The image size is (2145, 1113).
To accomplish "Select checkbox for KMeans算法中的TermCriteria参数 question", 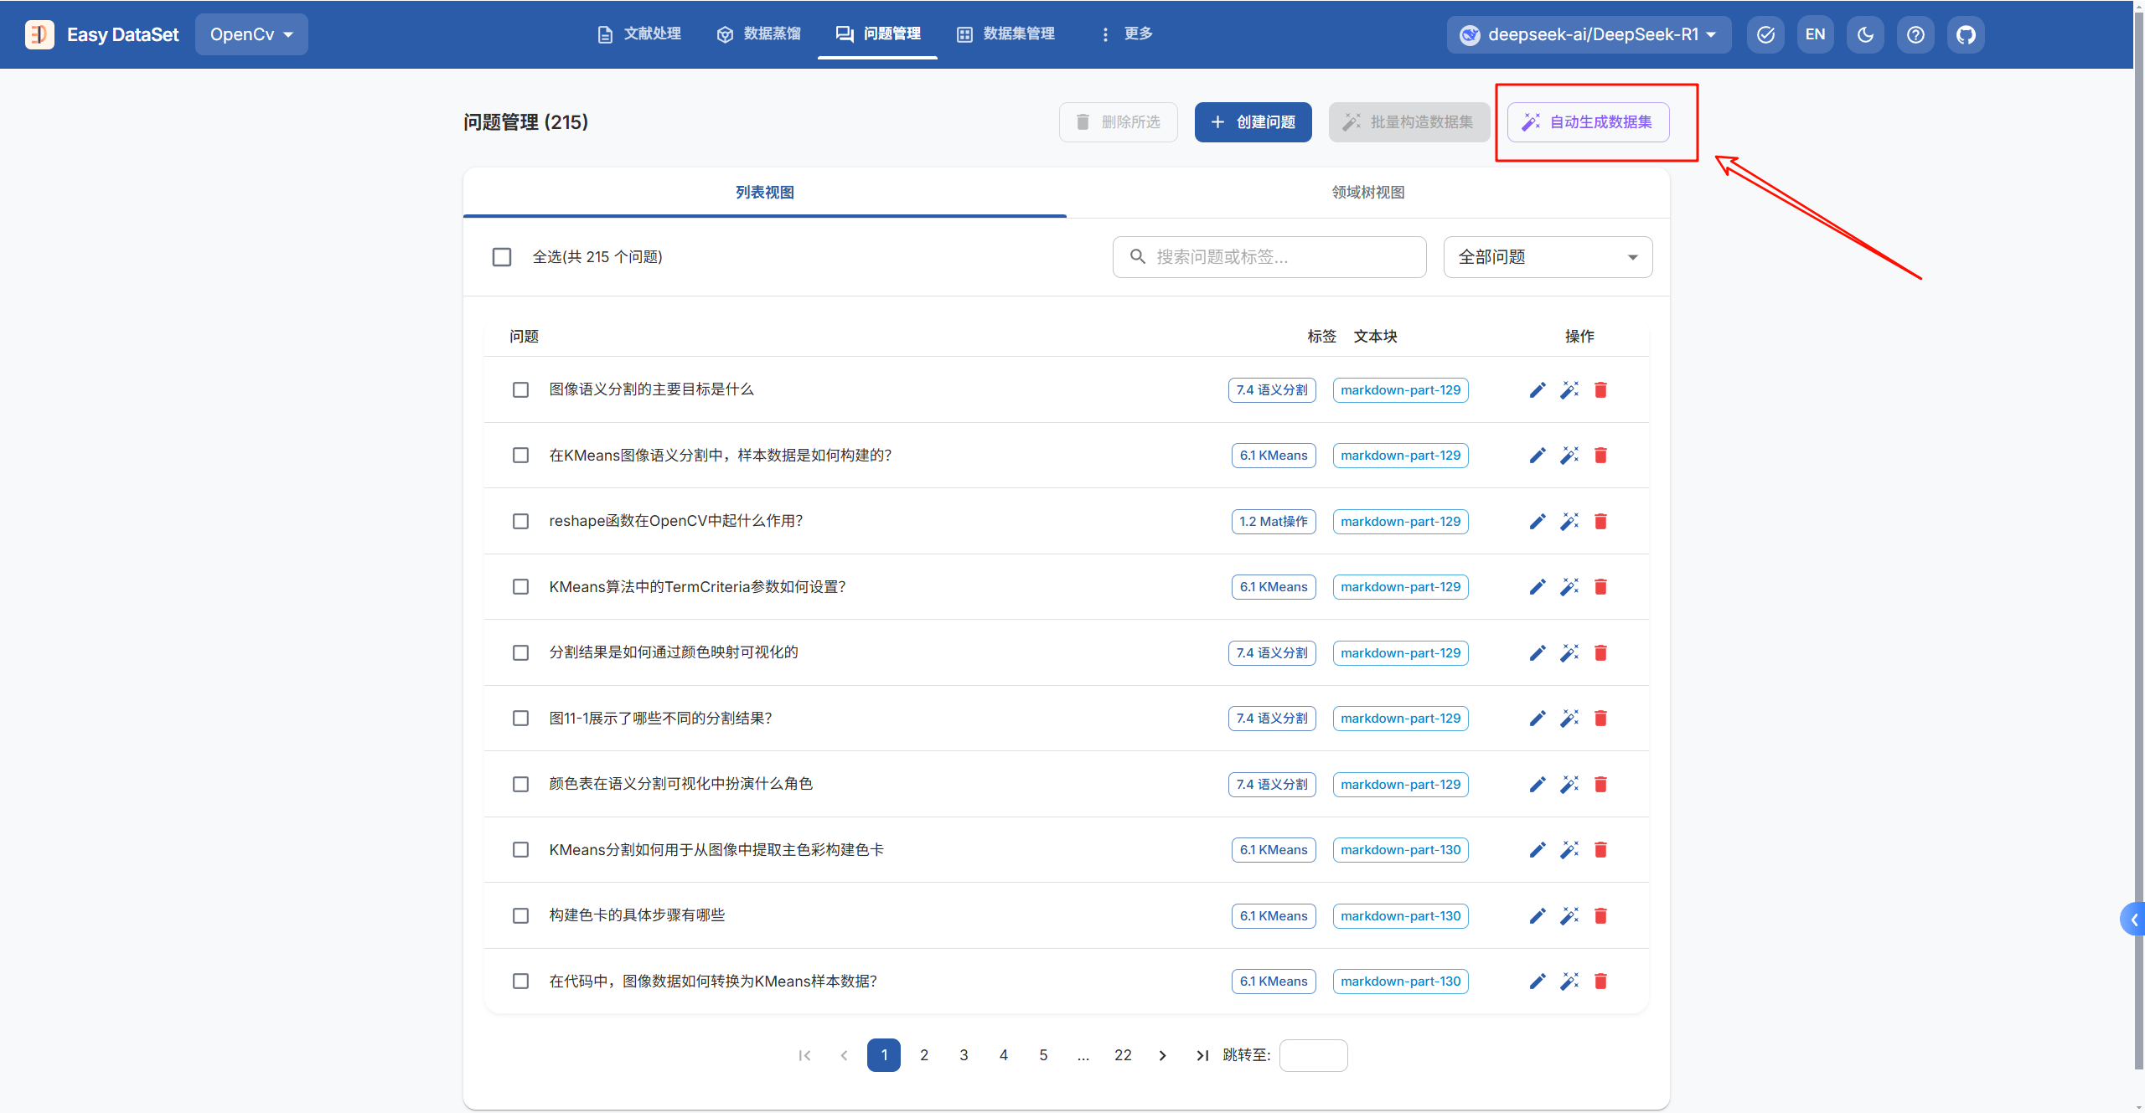I will pyautogui.click(x=520, y=587).
